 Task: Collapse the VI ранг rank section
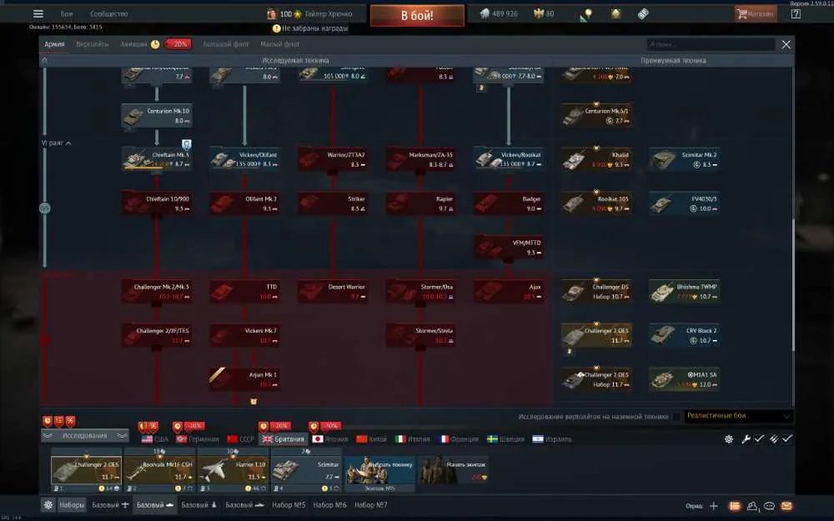[x=57, y=143]
